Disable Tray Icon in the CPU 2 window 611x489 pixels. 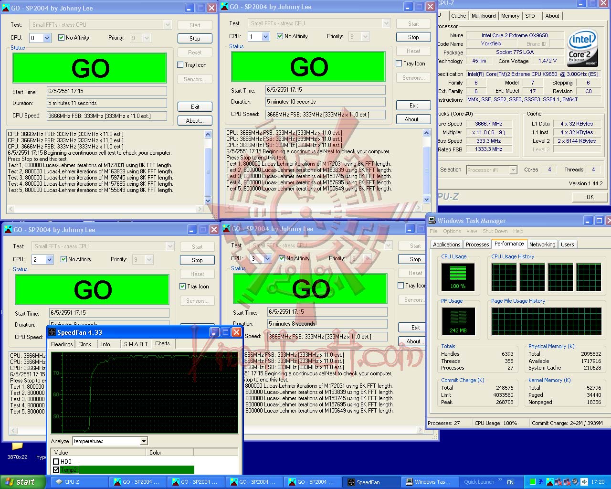[183, 287]
